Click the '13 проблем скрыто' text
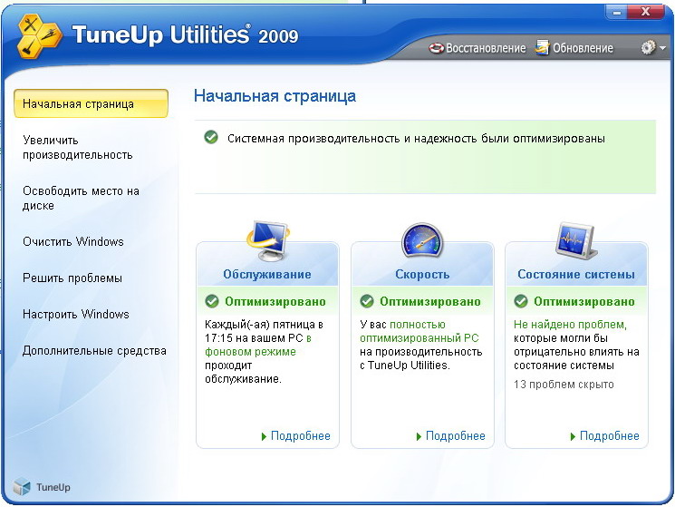 (564, 385)
